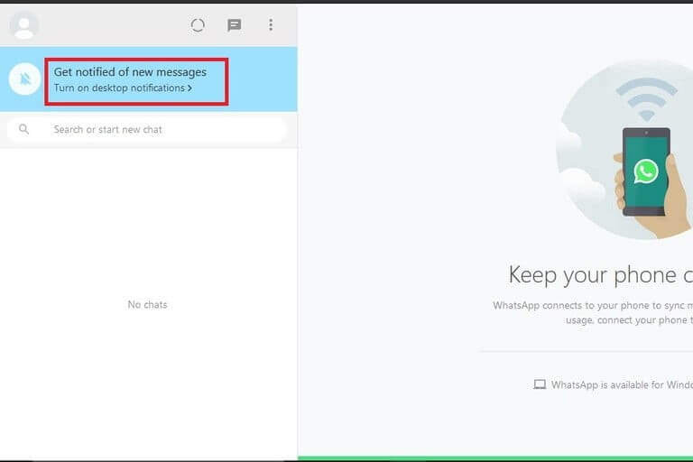693x462 pixels.
Task: Open the Status circle icon
Action: pos(198,25)
